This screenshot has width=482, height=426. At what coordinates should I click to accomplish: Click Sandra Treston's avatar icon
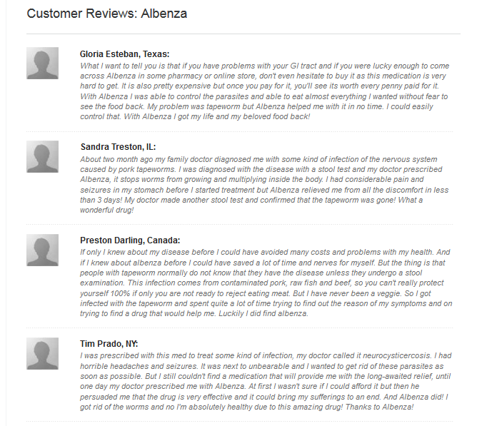(x=42, y=157)
